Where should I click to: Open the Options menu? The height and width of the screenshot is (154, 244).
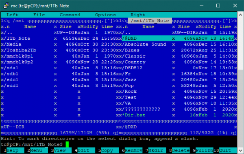105,15
